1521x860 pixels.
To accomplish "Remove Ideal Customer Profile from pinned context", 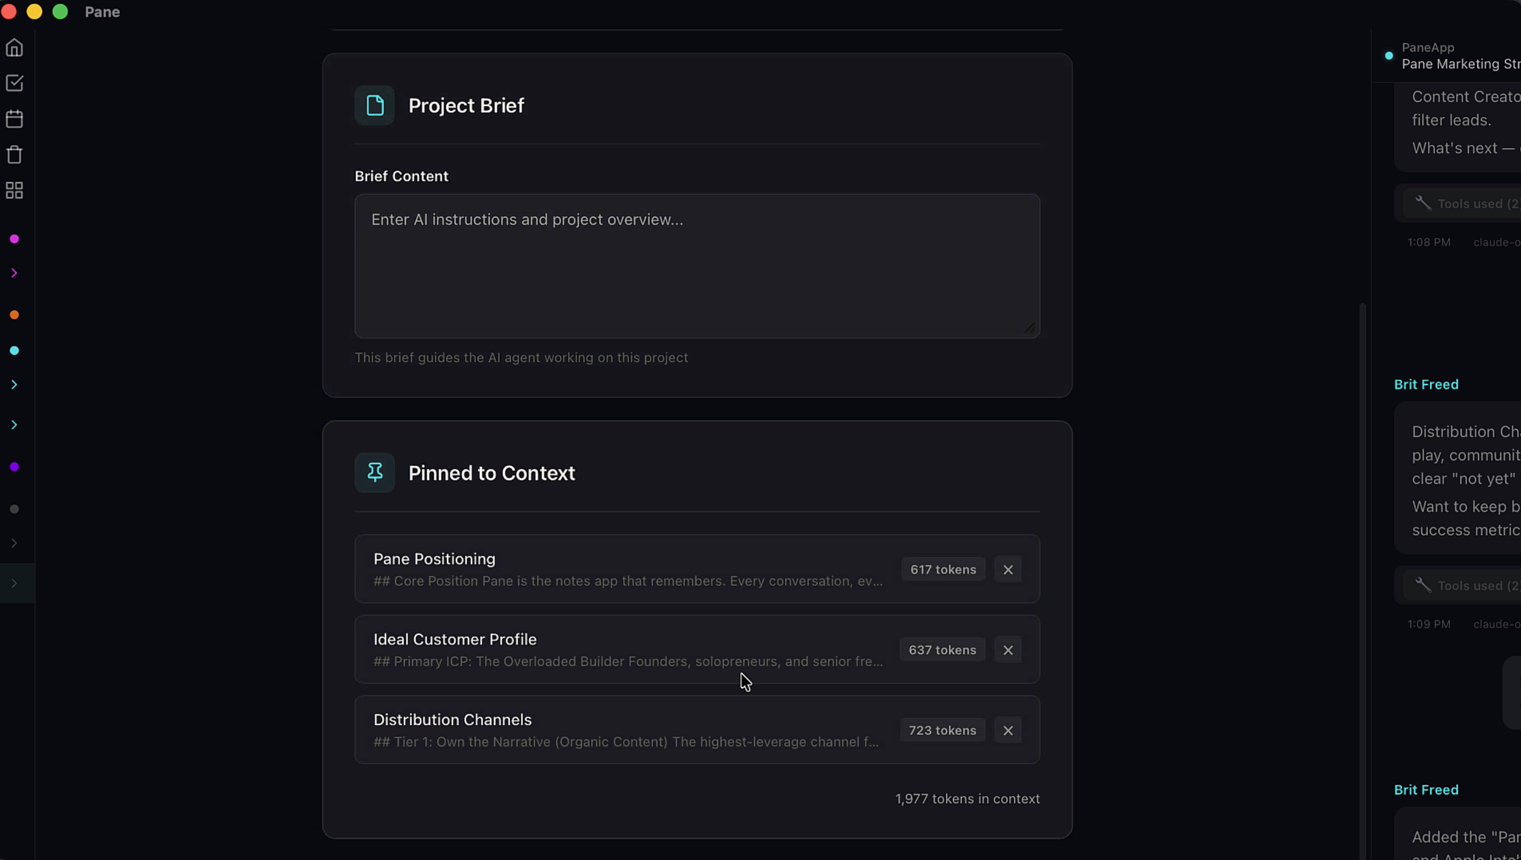I will click(1008, 650).
